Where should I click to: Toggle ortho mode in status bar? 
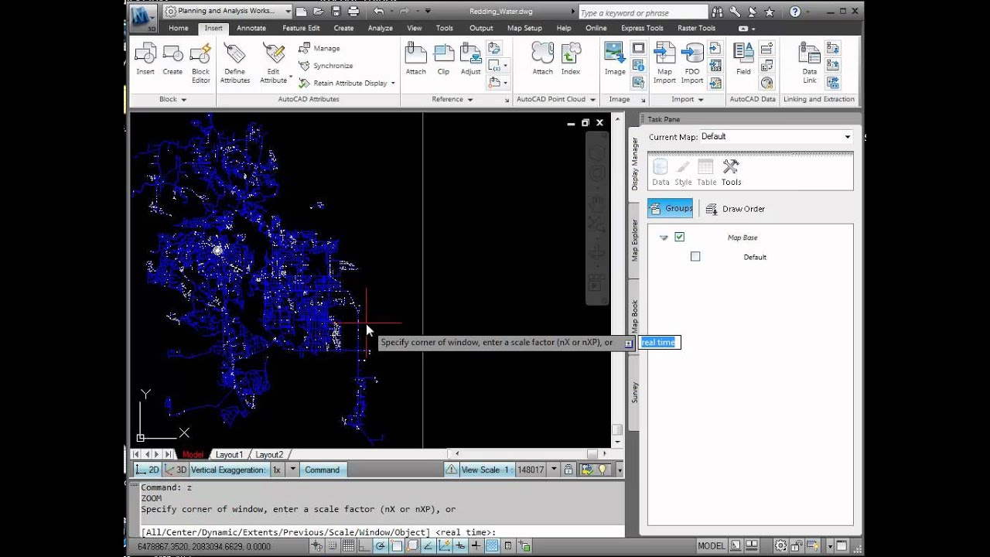click(364, 546)
